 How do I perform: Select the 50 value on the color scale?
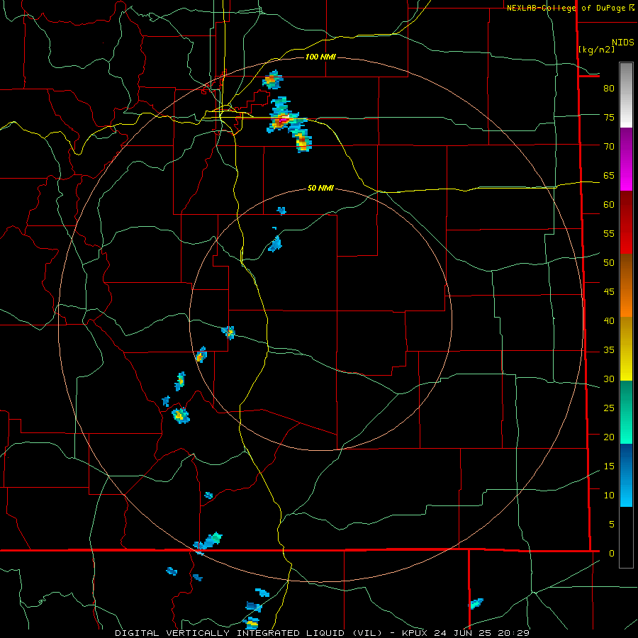(609, 262)
